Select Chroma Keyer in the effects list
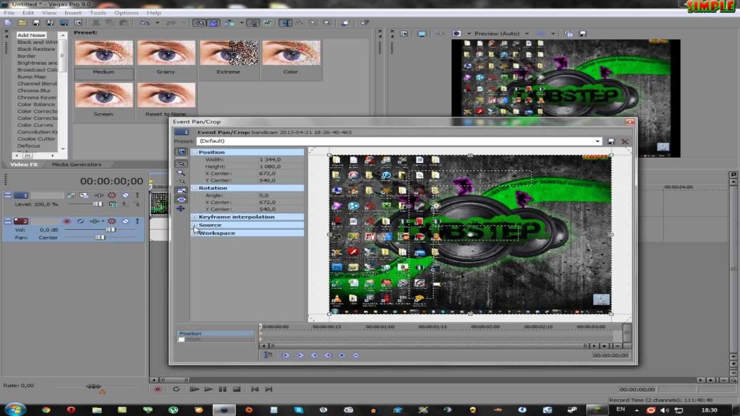Screen dimensions: 740x416 coord(37,98)
